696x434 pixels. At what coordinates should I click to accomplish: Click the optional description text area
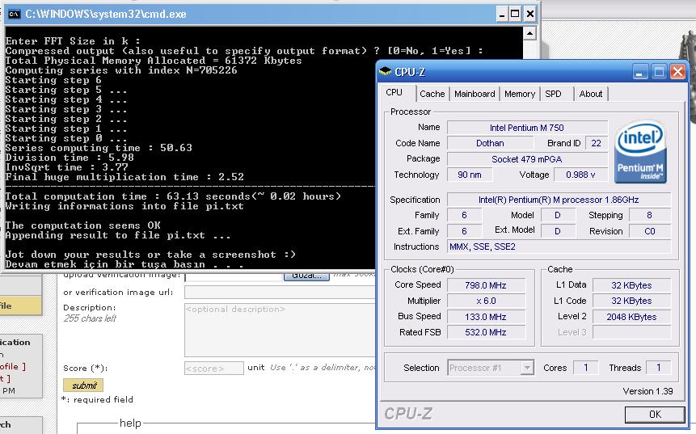[280, 331]
